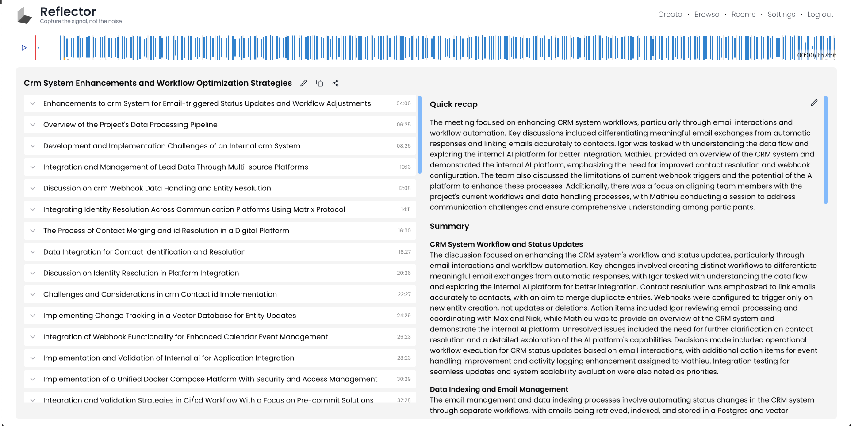Open Settings from the top navigation
This screenshot has width=851, height=426.
click(x=781, y=15)
